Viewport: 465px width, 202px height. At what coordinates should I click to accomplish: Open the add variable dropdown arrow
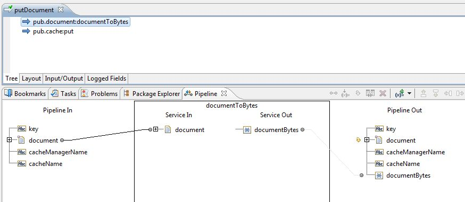click(x=410, y=94)
